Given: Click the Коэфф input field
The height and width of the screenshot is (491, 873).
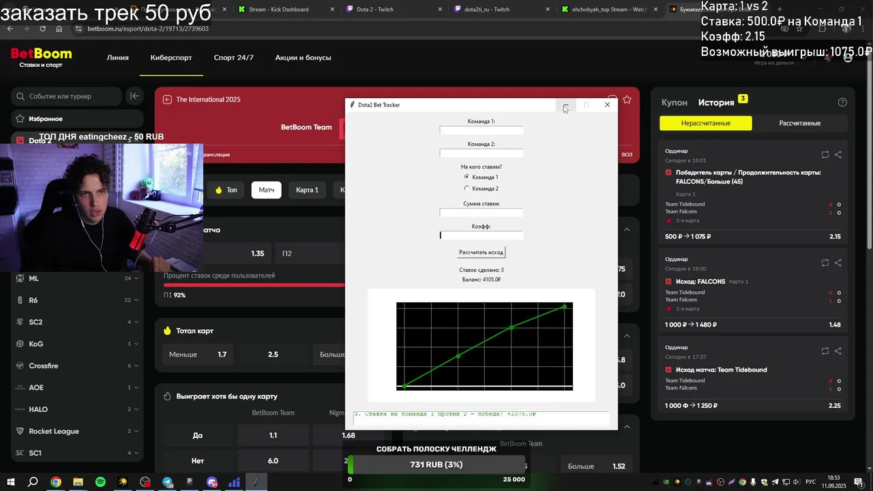Looking at the screenshot, I should (x=482, y=235).
